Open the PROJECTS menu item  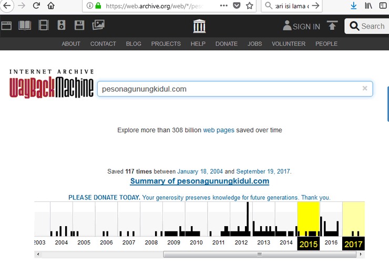(166, 44)
